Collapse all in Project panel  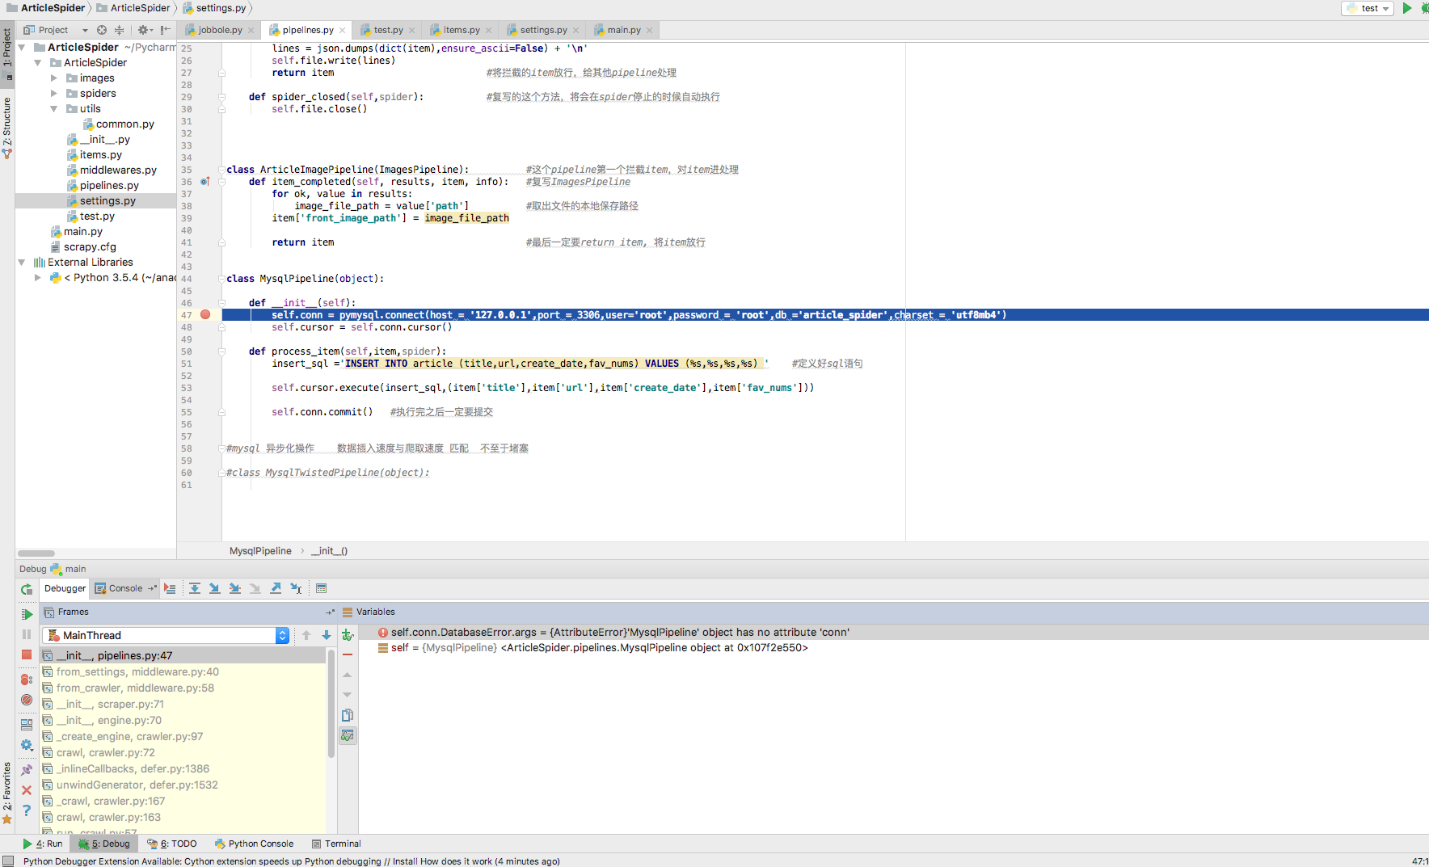[x=119, y=30]
